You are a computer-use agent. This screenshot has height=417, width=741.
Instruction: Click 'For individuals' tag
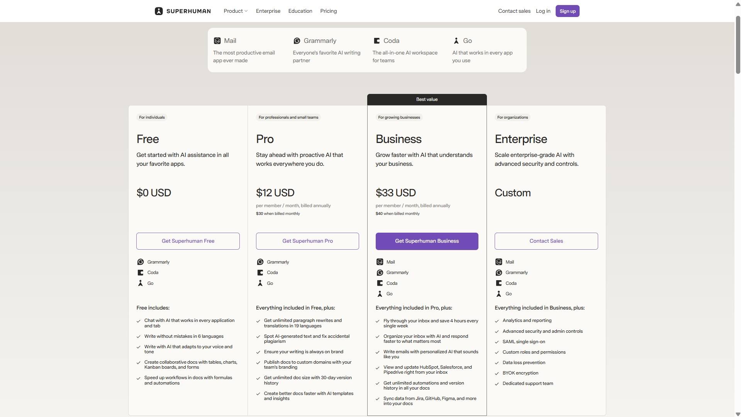[x=152, y=117]
